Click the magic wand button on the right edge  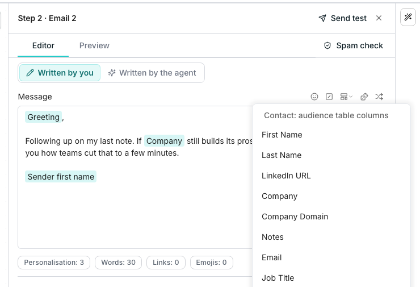(408, 17)
